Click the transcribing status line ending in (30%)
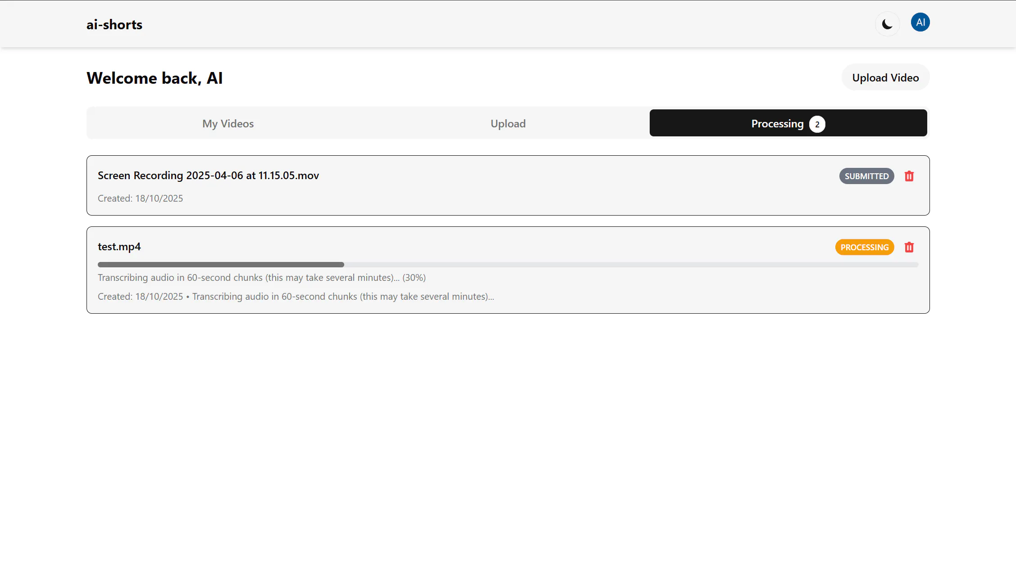Viewport: 1016px width, 586px height. pyautogui.click(x=262, y=278)
